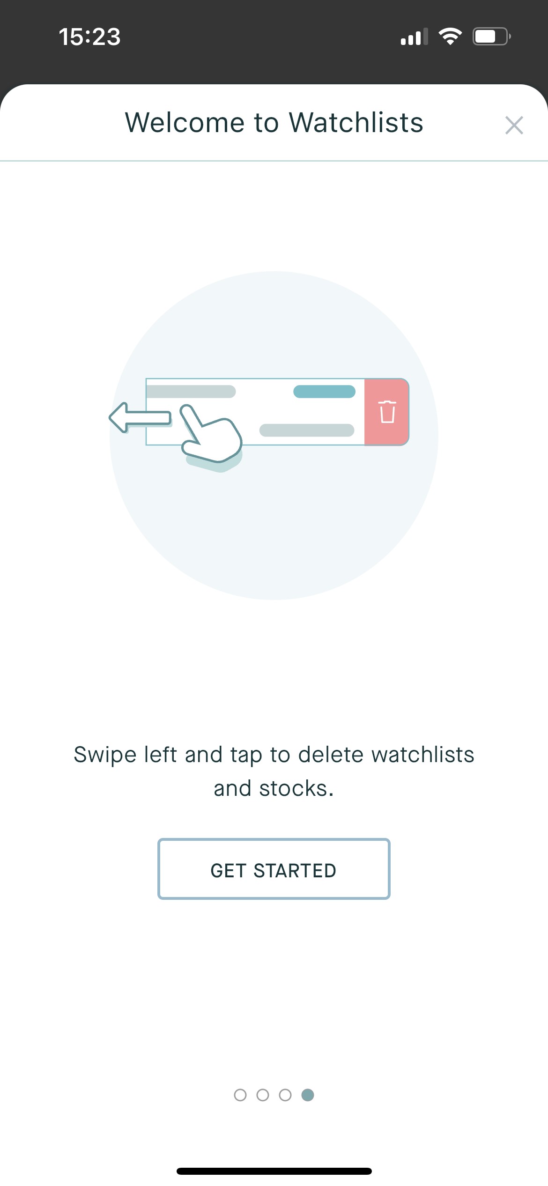Select the second onboarding page dot
Image resolution: width=548 pixels, height=1186 pixels.
click(263, 1095)
